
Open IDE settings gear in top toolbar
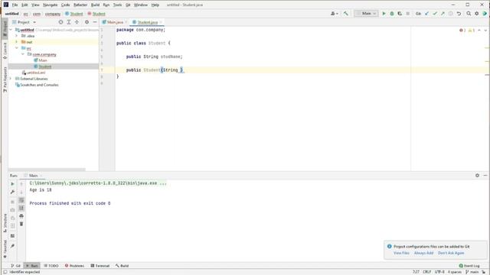[x=476, y=14]
